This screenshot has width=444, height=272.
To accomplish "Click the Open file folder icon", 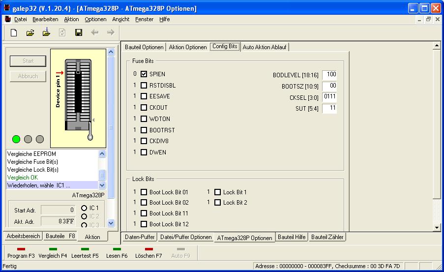I will tap(30, 32).
